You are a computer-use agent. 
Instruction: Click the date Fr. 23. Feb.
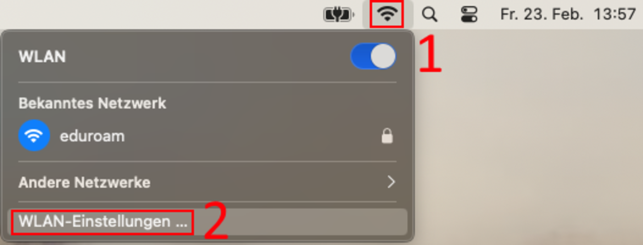542,14
